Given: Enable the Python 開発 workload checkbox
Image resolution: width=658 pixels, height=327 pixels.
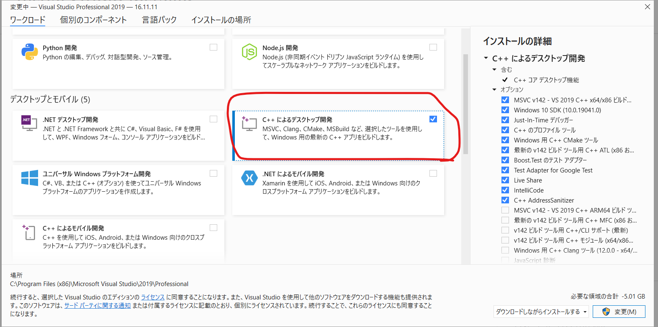Looking at the screenshot, I should (x=213, y=47).
